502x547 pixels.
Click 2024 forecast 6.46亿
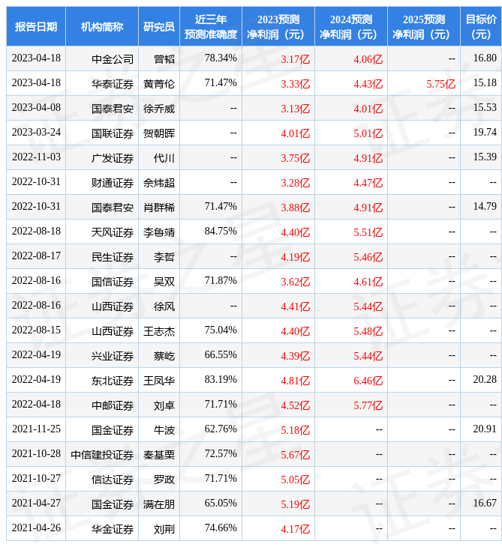368,381
